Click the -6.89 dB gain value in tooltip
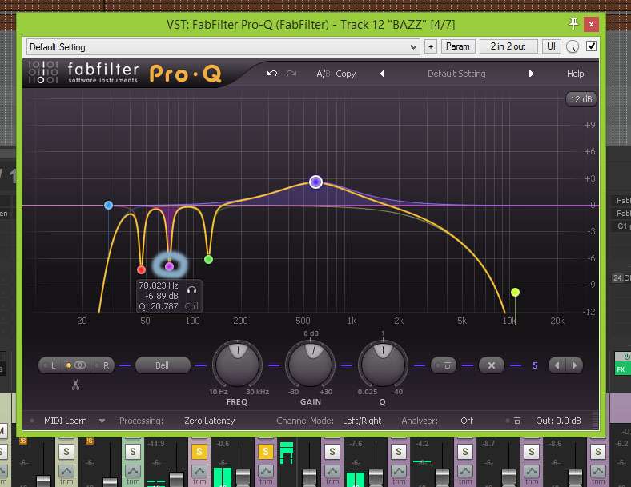 pos(162,296)
